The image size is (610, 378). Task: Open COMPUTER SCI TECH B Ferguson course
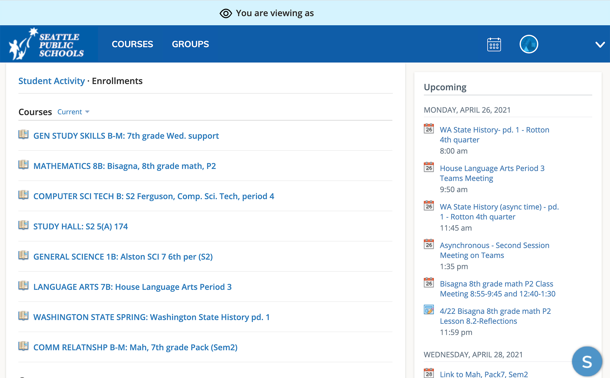(x=153, y=196)
